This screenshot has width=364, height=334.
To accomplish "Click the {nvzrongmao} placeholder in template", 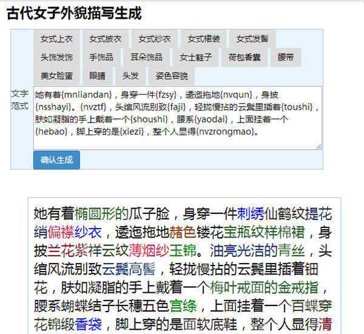I will tap(225, 132).
